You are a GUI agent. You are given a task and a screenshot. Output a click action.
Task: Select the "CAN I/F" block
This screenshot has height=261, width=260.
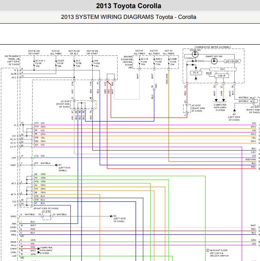(x=221, y=76)
